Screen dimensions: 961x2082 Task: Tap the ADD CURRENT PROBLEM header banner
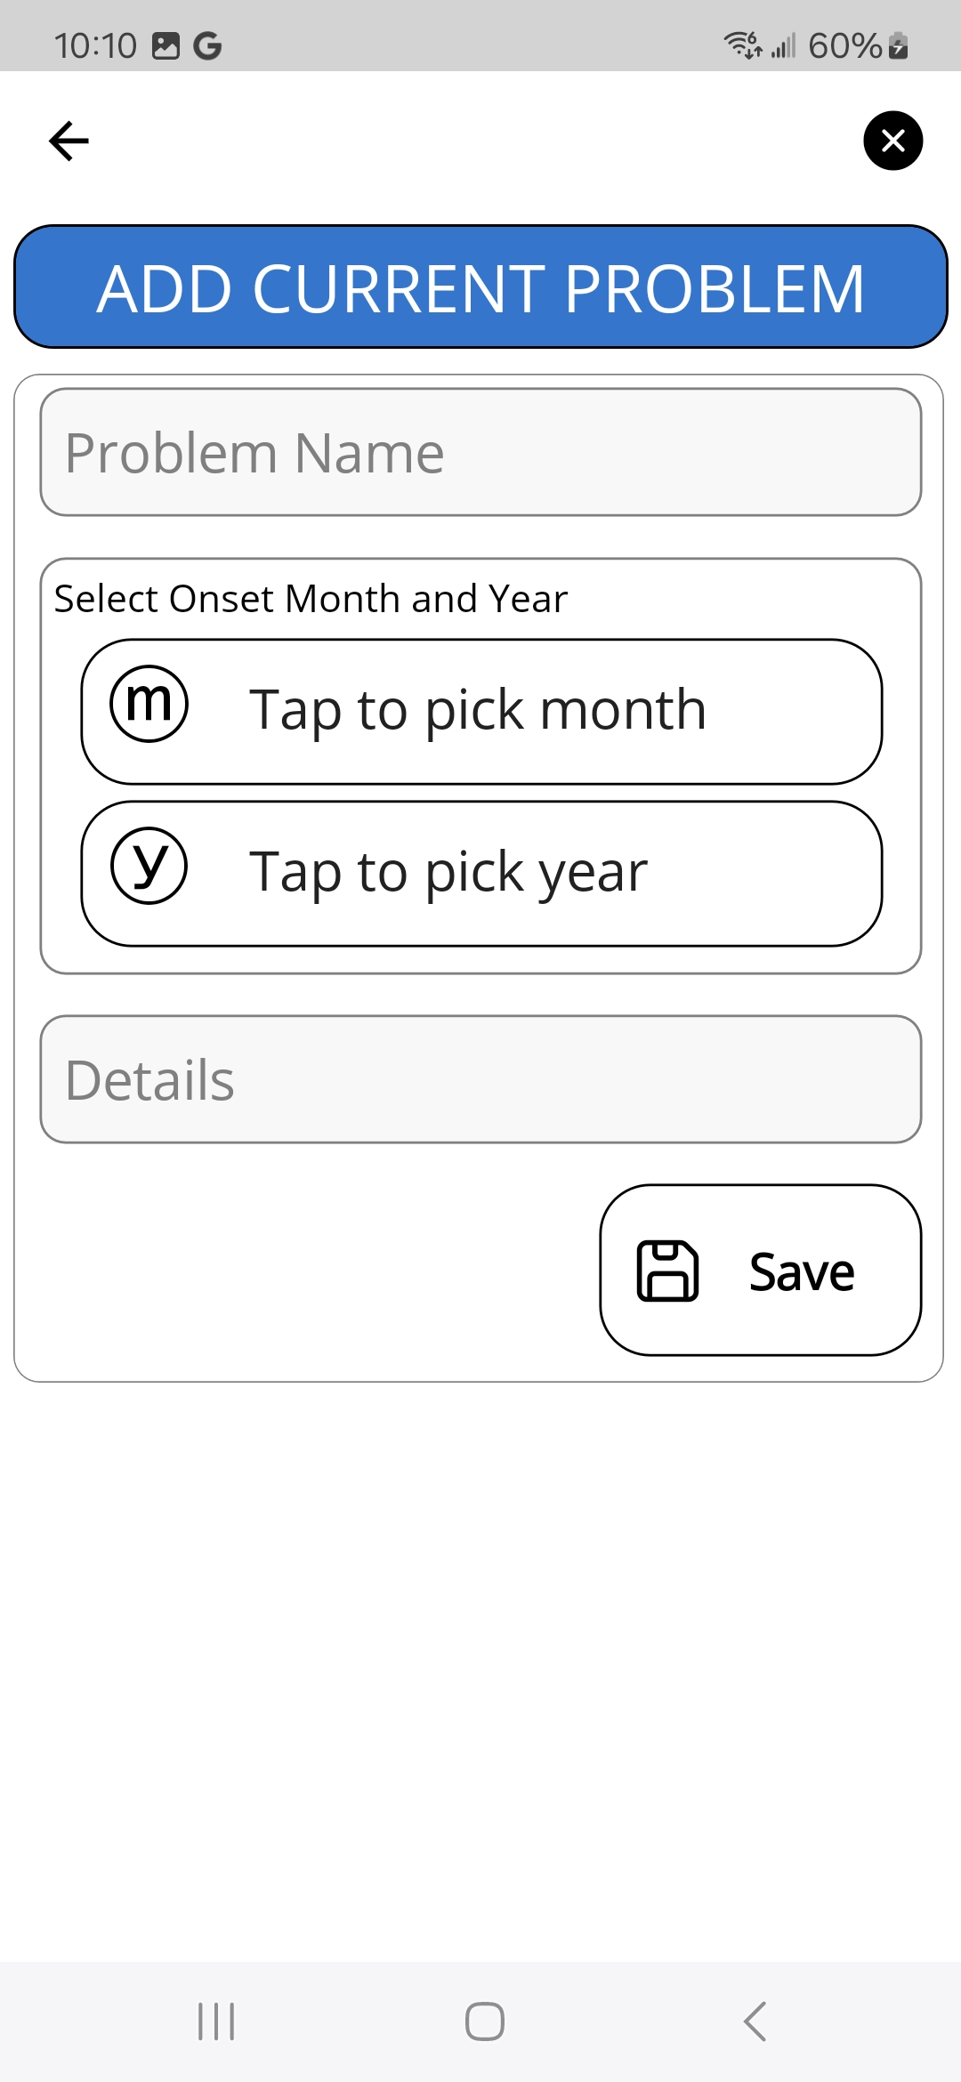[480, 286]
